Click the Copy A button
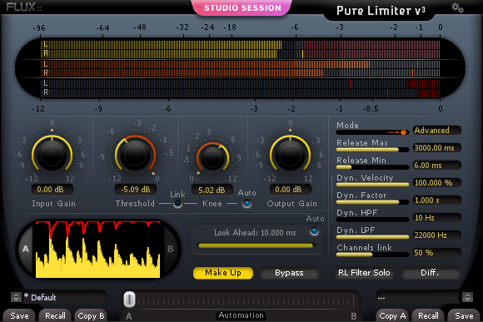 click(392, 316)
